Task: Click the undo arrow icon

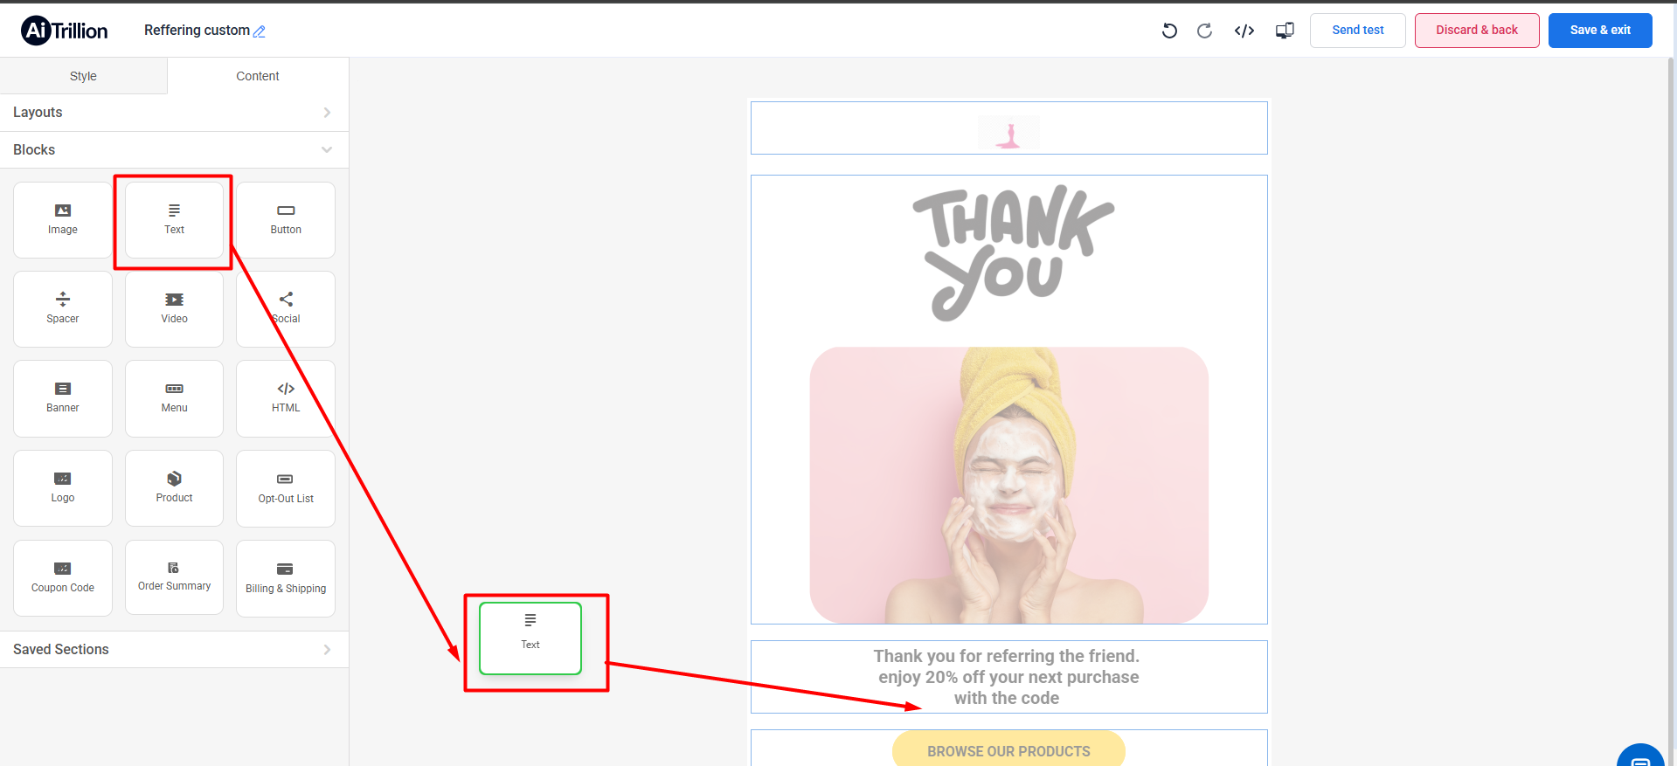Action: click(1169, 31)
